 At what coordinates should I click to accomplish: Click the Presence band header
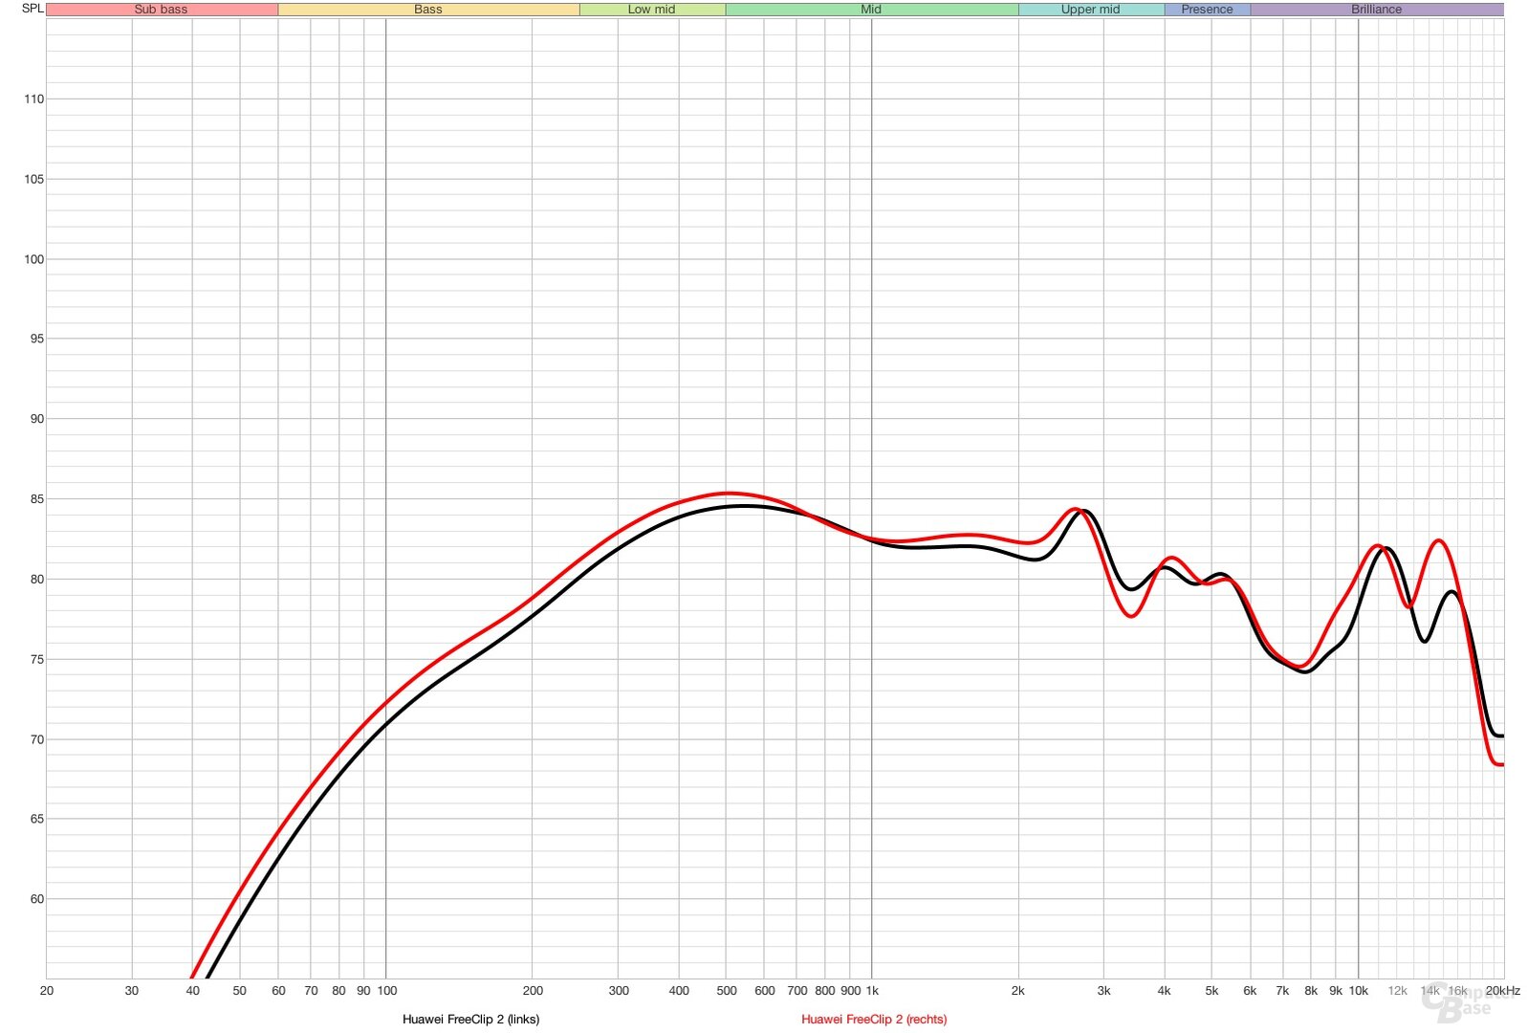[x=1207, y=10]
